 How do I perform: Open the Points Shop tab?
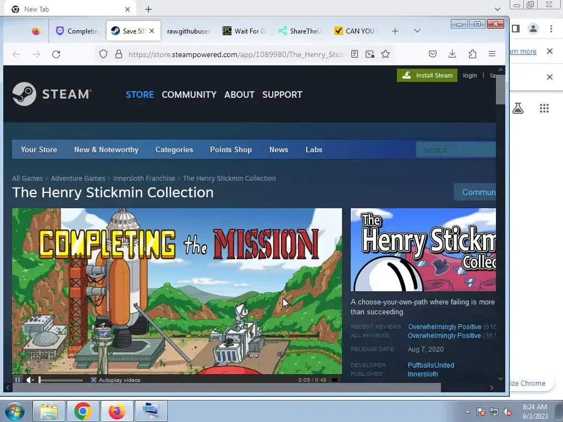[x=231, y=149]
